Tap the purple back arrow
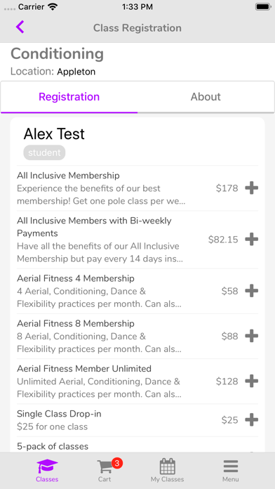This screenshot has width=275, height=489. pyautogui.click(x=20, y=27)
